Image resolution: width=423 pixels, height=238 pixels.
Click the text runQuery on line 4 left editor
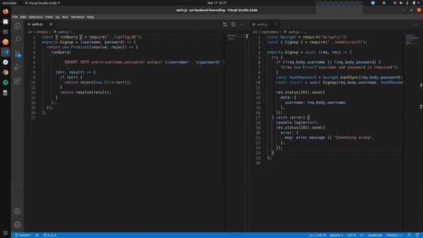point(60,52)
